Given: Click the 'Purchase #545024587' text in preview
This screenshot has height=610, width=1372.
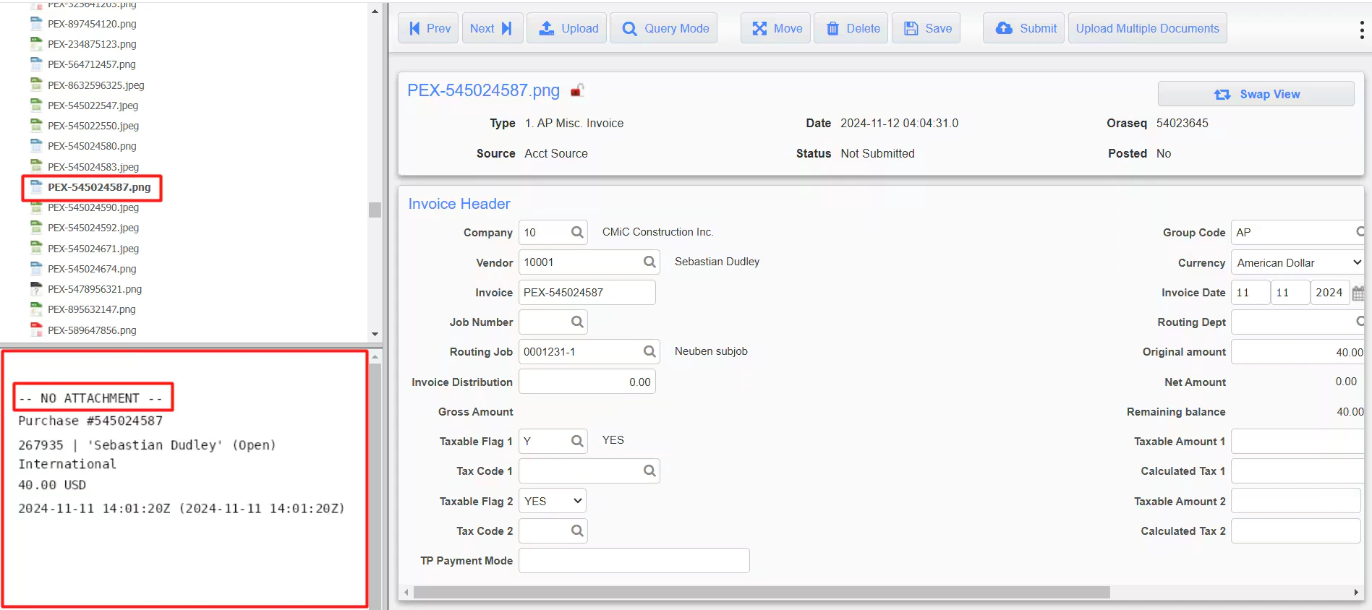Looking at the screenshot, I should tap(90, 421).
